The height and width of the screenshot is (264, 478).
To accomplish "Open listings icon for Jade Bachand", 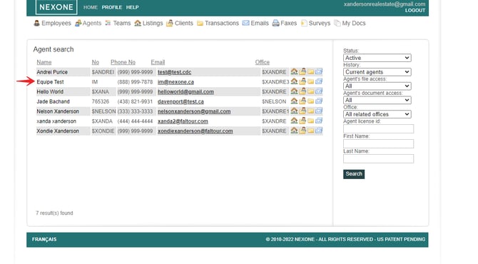I will (294, 101).
